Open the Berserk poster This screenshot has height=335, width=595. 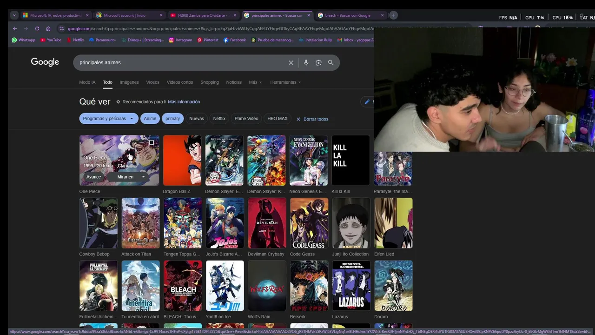coord(309,286)
